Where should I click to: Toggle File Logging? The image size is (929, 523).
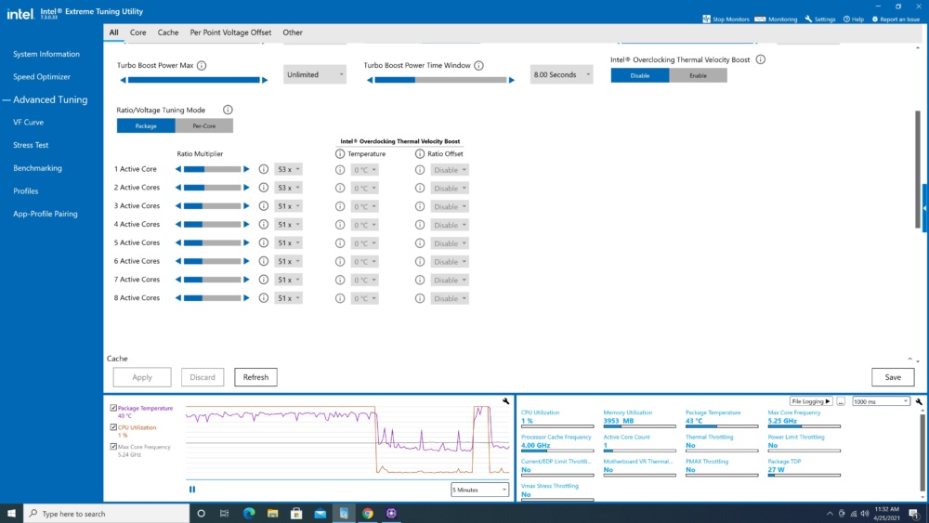[810, 401]
